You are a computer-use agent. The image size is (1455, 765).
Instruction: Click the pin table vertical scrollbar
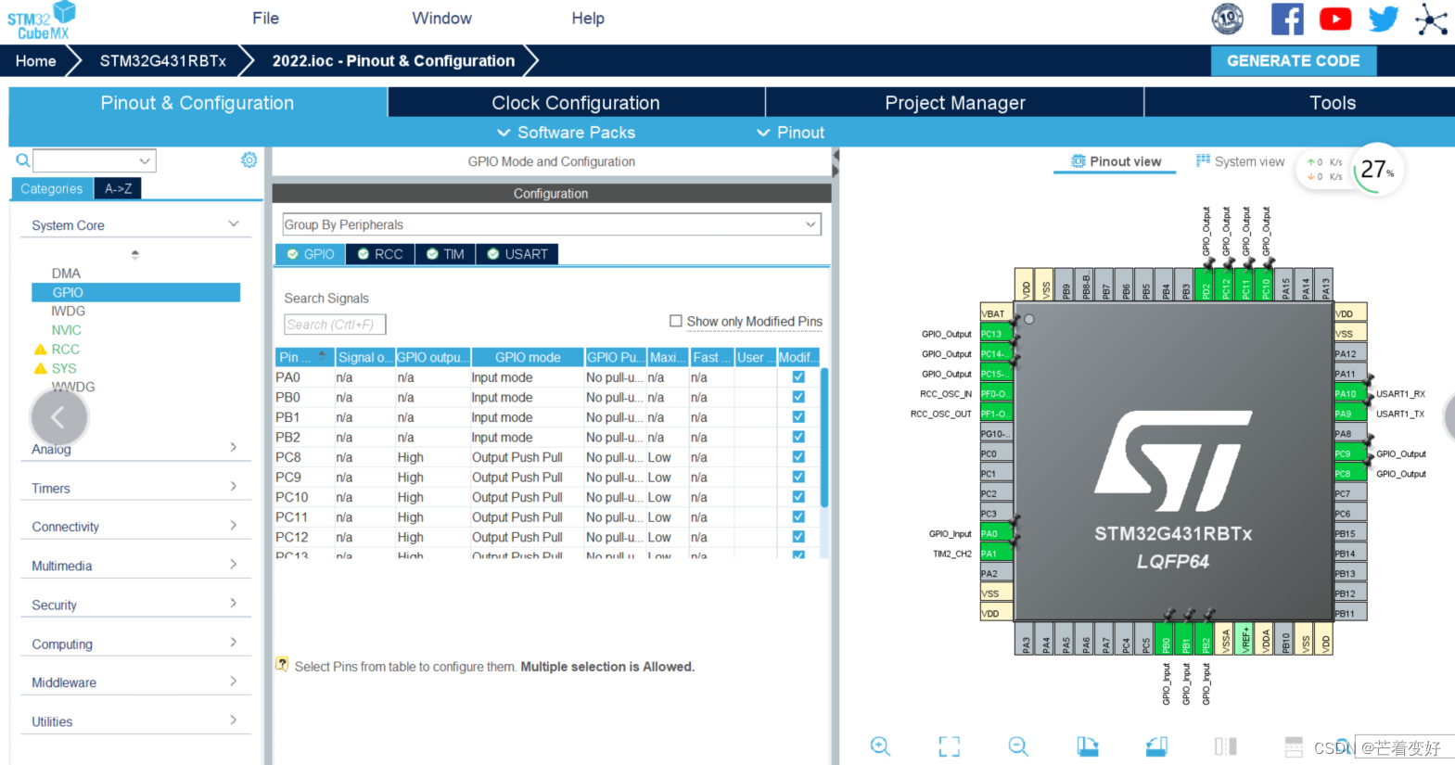point(824,436)
